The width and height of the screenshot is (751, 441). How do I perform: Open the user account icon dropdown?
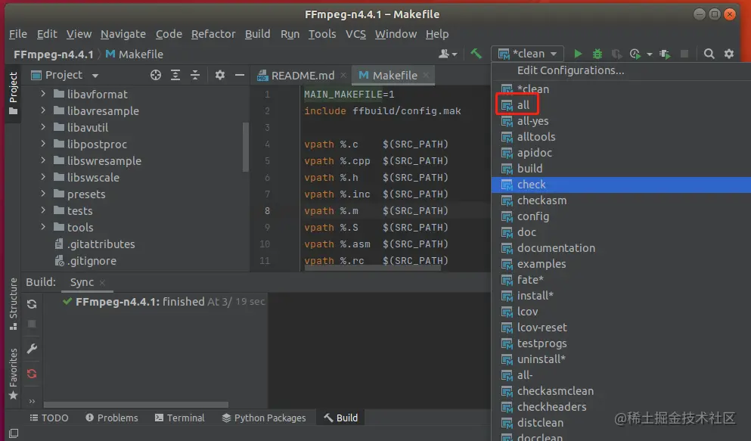(447, 54)
